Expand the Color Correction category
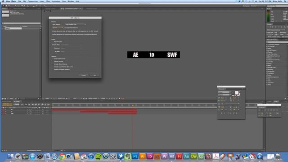 pyautogui.click(x=267, y=54)
